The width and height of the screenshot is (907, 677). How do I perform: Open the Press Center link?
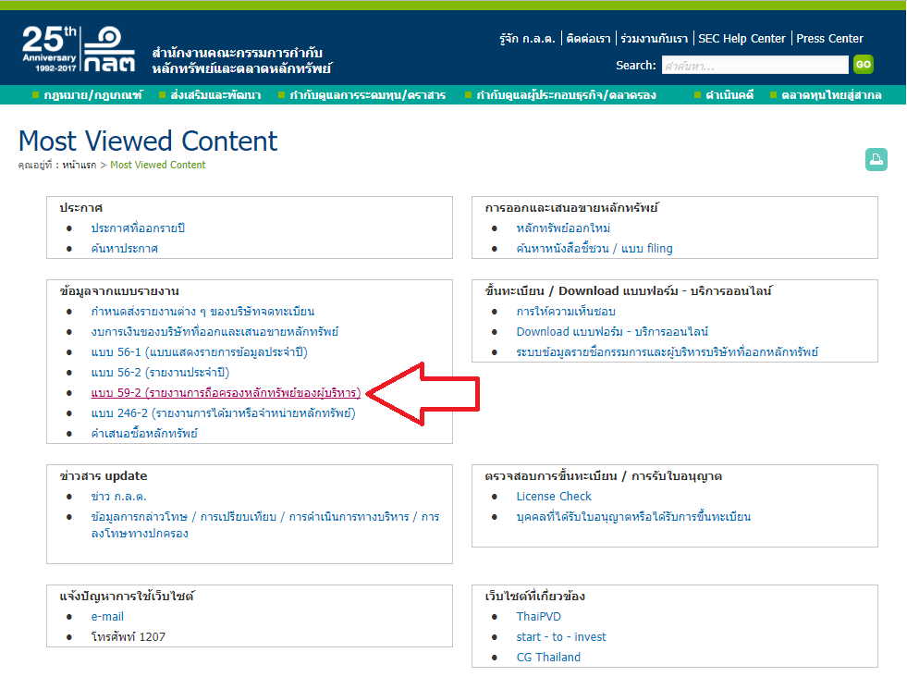829,39
